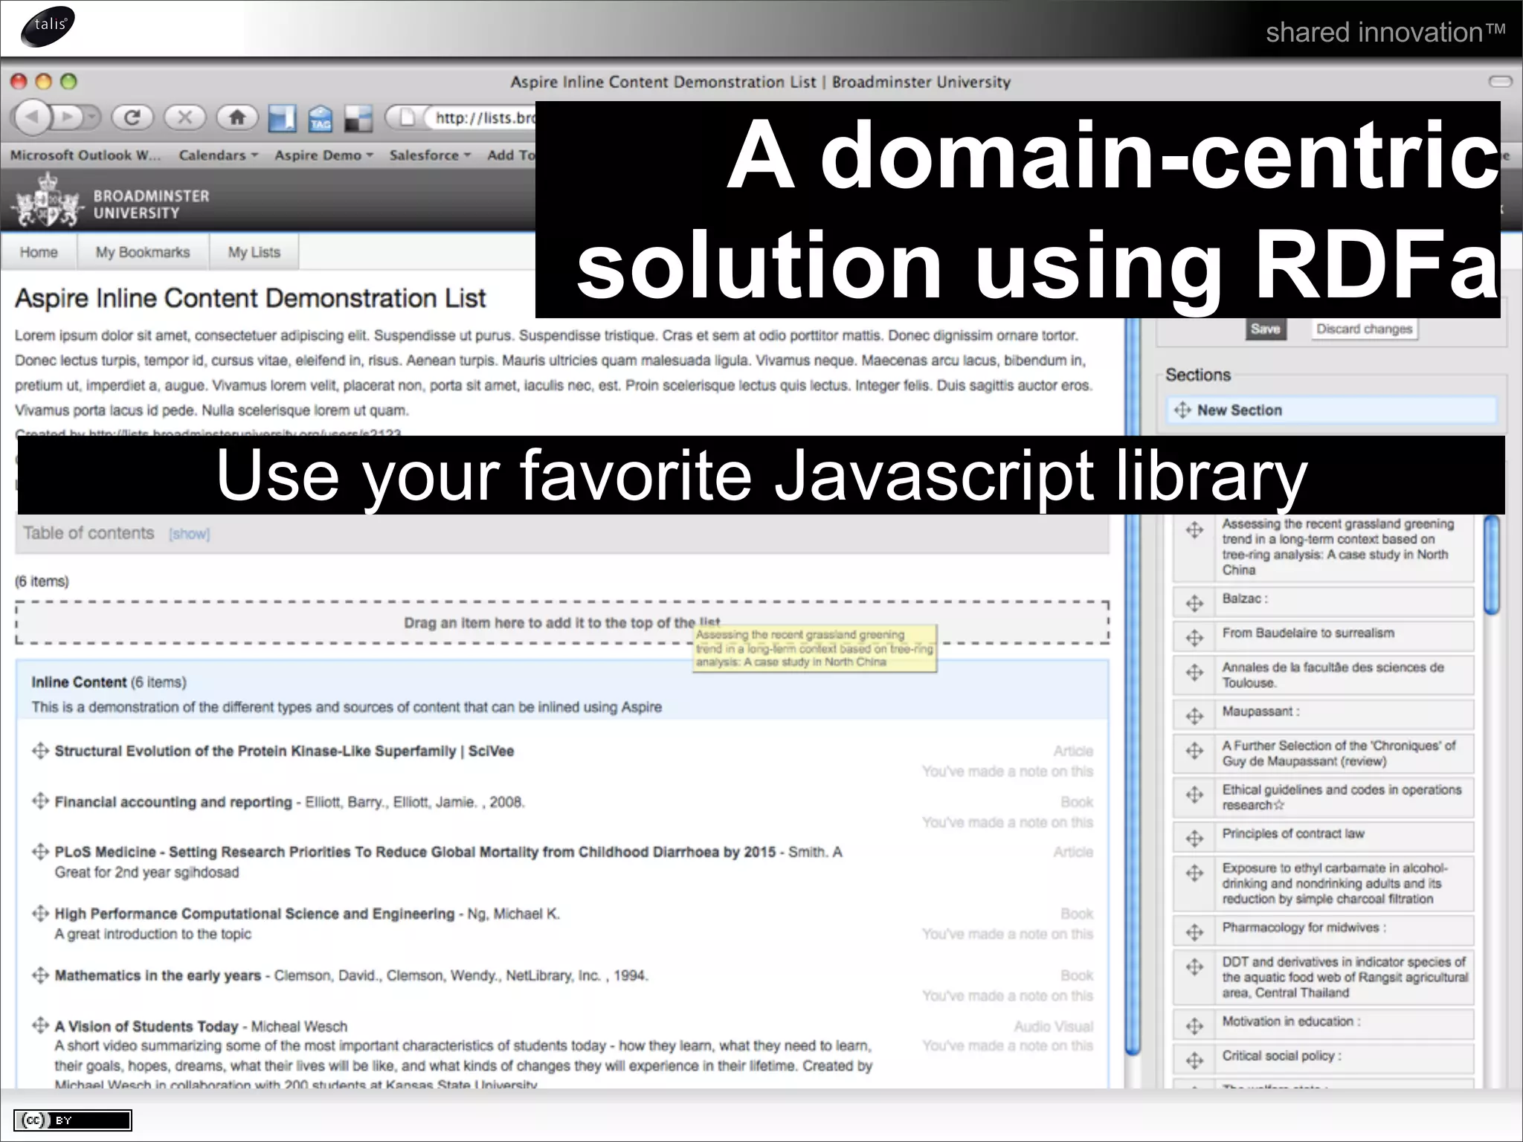The height and width of the screenshot is (1142, 1523).
Task: Select 'From Baudelaire to surrealism' bookmark text
Action: point(1308,633)
